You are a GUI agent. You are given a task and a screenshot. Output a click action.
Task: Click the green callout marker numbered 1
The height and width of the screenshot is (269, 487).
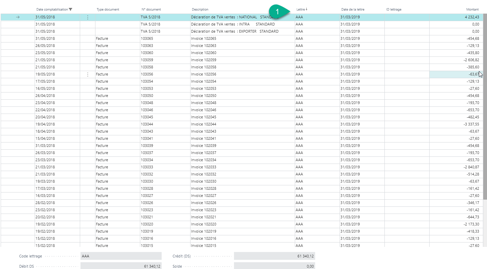pyautogui.click(x=278, y=11)
